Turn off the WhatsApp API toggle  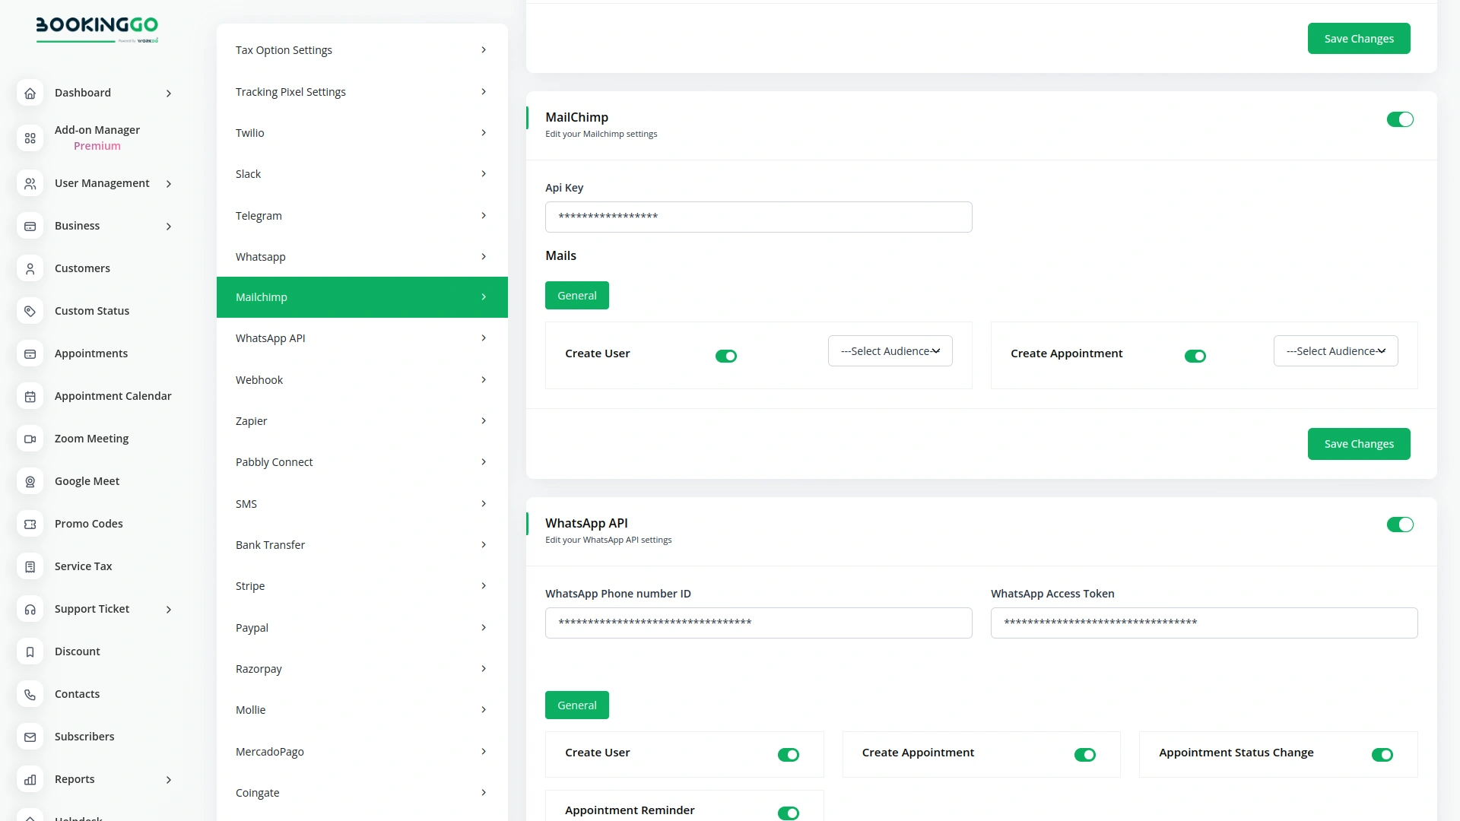pyautogui.click(x=1400, y=525)
